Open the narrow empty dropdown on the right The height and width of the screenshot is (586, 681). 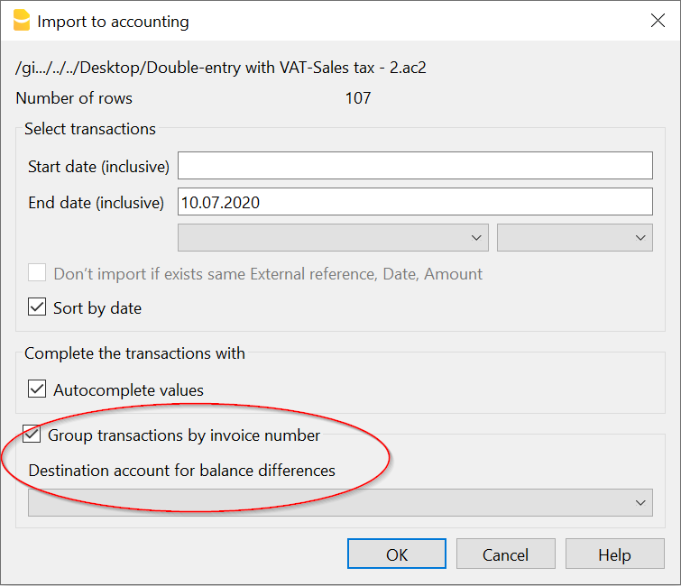pyautogui.click(x=574, y=238)
